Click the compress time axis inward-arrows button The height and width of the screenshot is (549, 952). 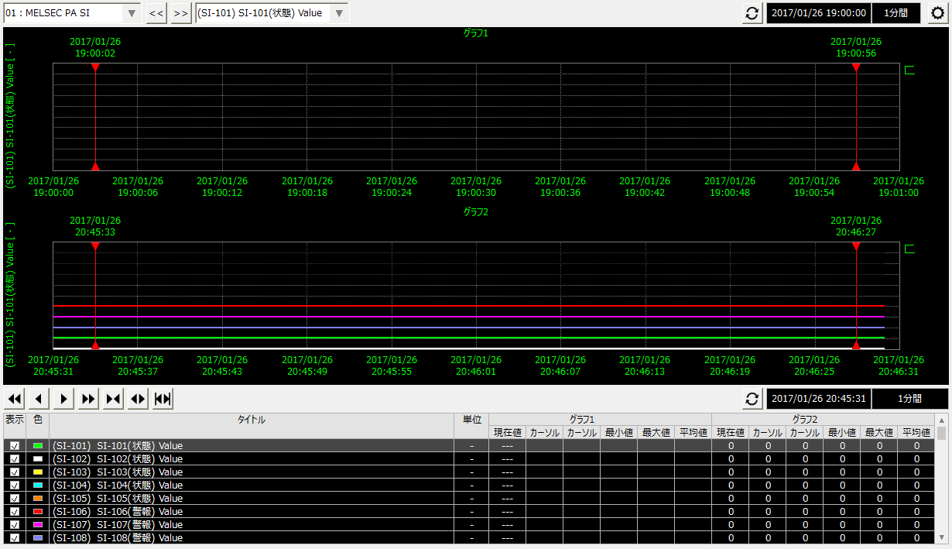pos(114,399)
